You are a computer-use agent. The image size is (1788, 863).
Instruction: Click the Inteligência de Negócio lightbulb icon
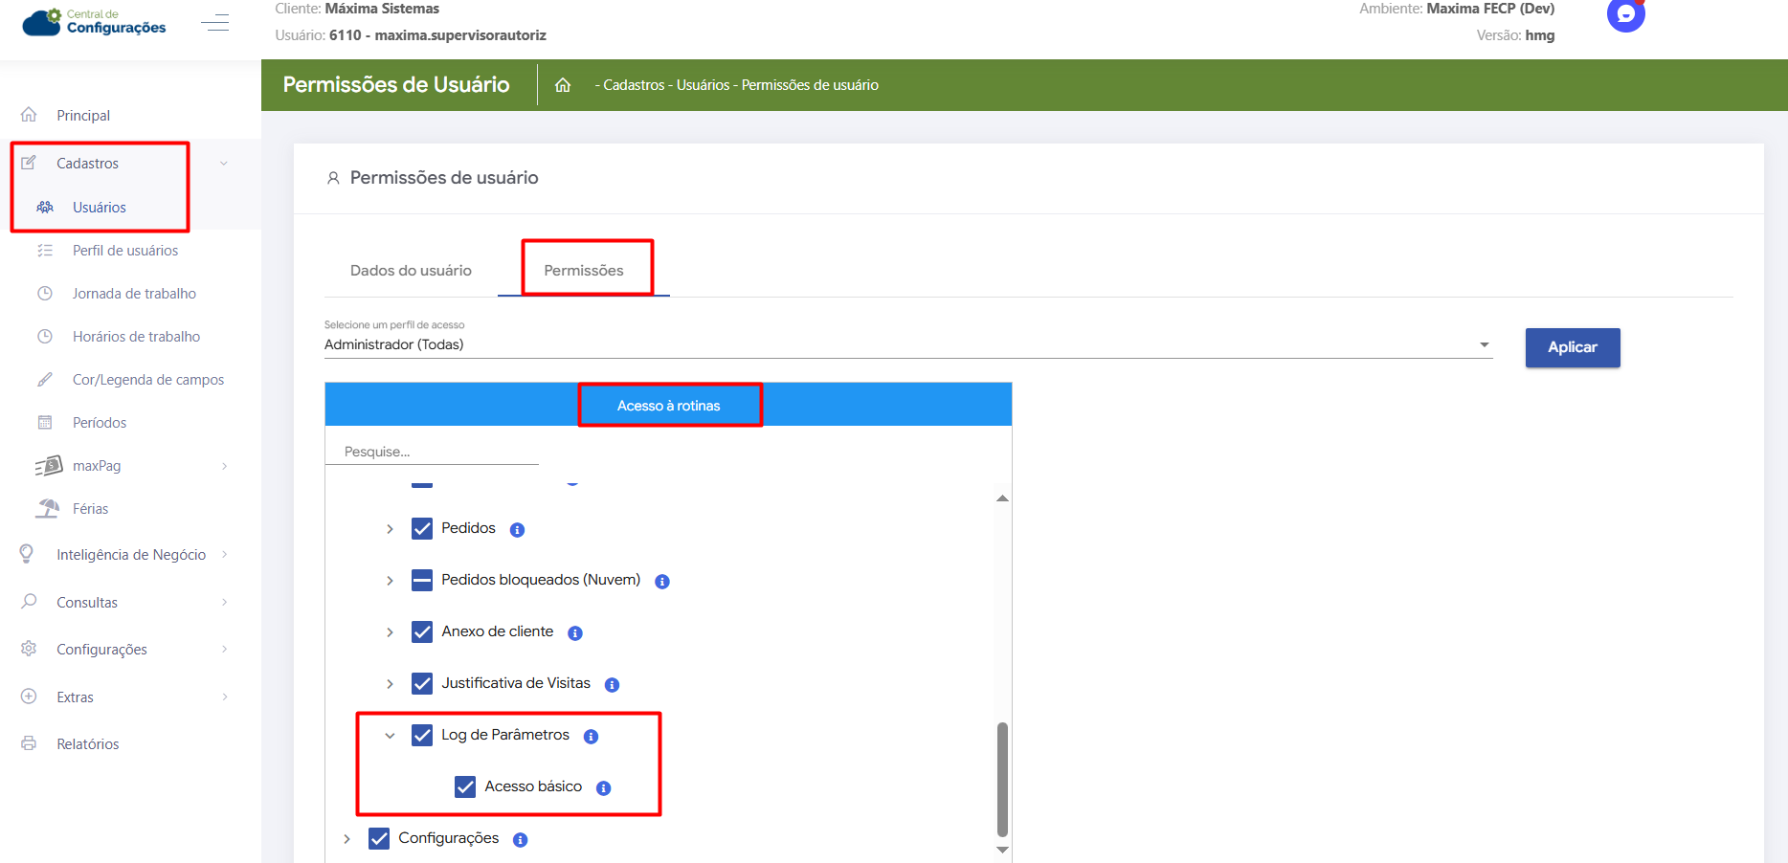27,554
